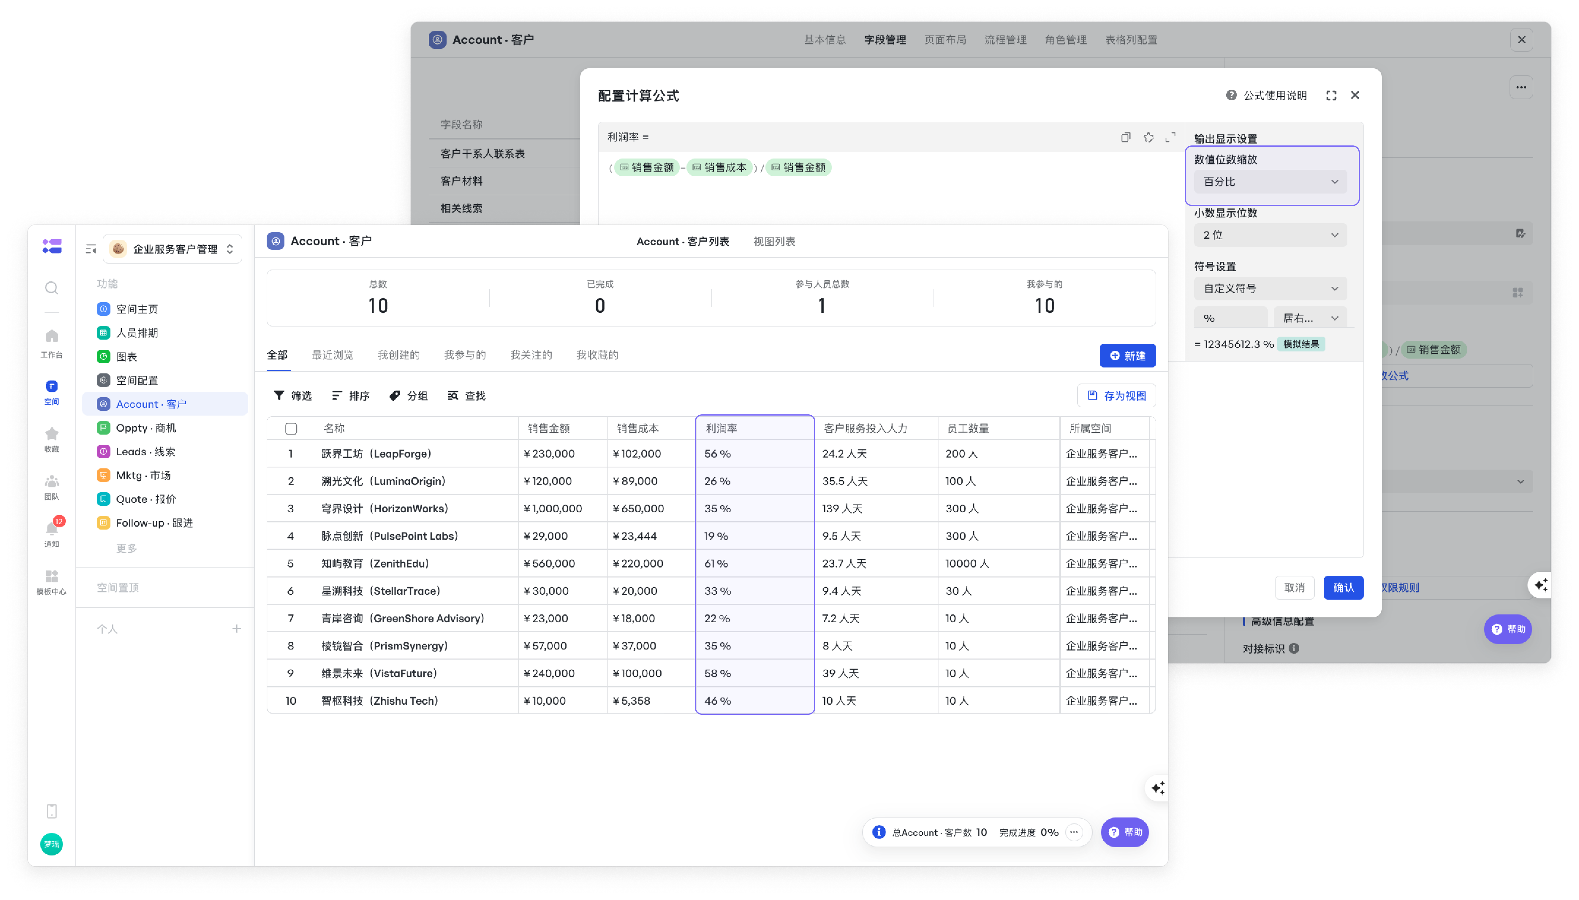Click the 排序 sort tool
The width and height of the screenshot is (1579, 900).
coord(351,396)
